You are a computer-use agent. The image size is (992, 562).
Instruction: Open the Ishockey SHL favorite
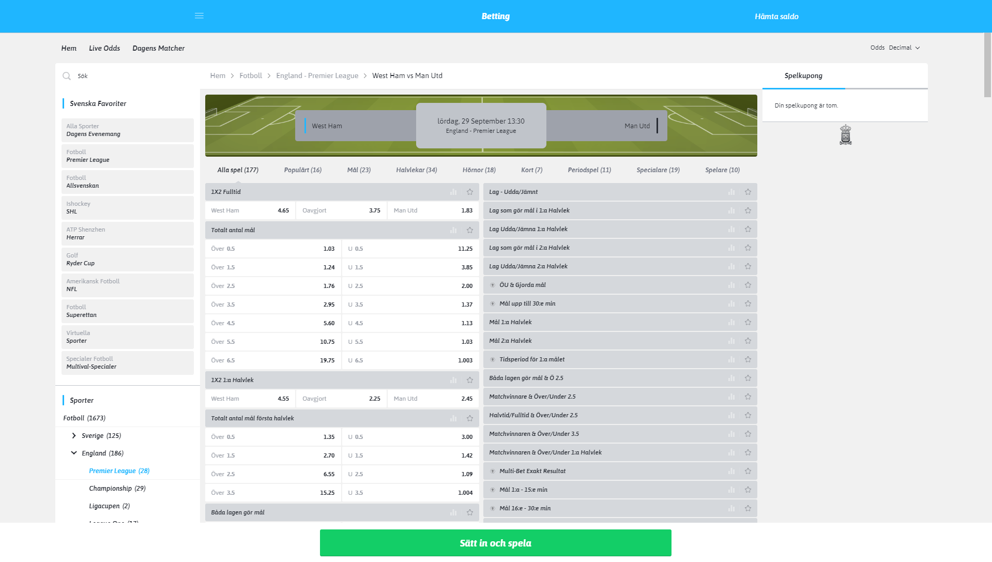click(x=128, y=208)
